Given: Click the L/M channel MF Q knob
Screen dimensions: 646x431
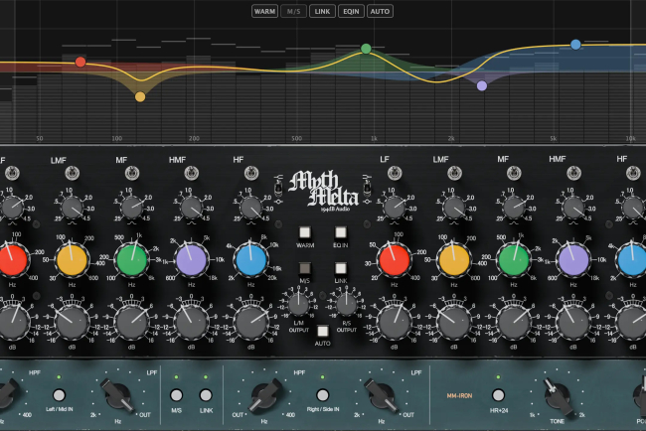Looking at the screenshot, I should click(x=132, y=208).
